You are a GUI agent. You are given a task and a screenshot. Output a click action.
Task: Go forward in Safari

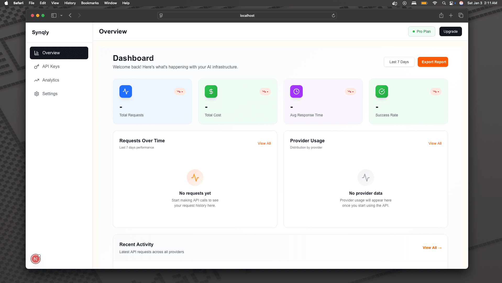click(x=79, y=15)
